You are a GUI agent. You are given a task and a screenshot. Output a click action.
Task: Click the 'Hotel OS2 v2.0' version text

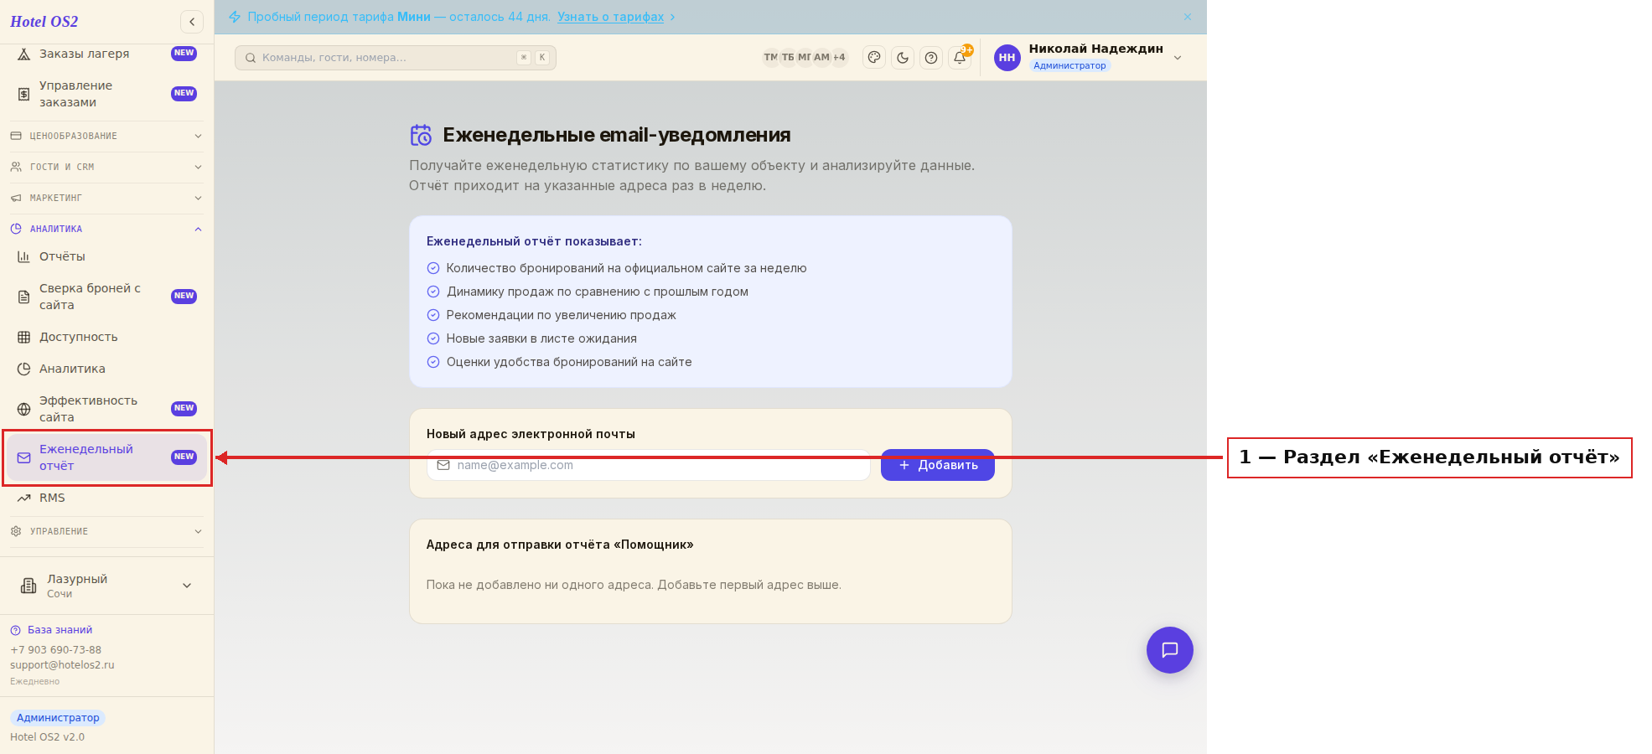click(x=47, y=737)
